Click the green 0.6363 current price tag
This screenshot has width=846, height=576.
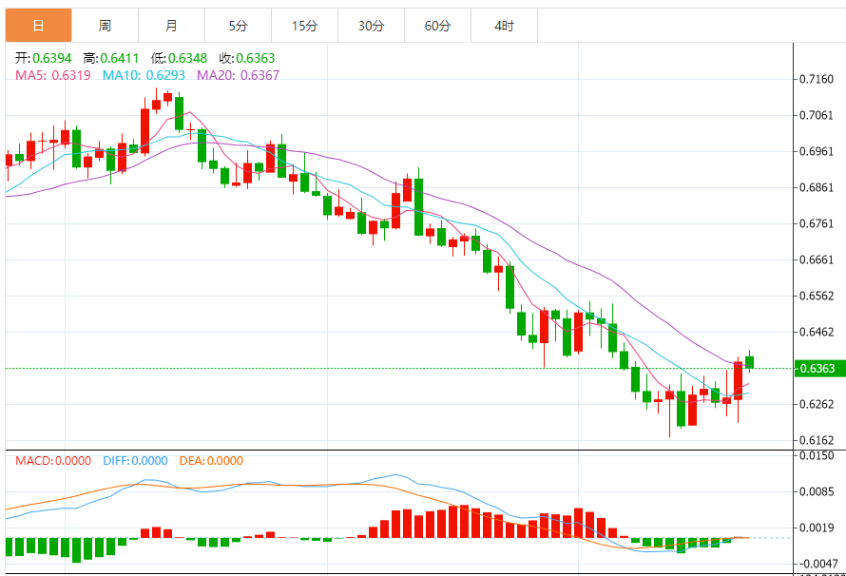point(819,369)
